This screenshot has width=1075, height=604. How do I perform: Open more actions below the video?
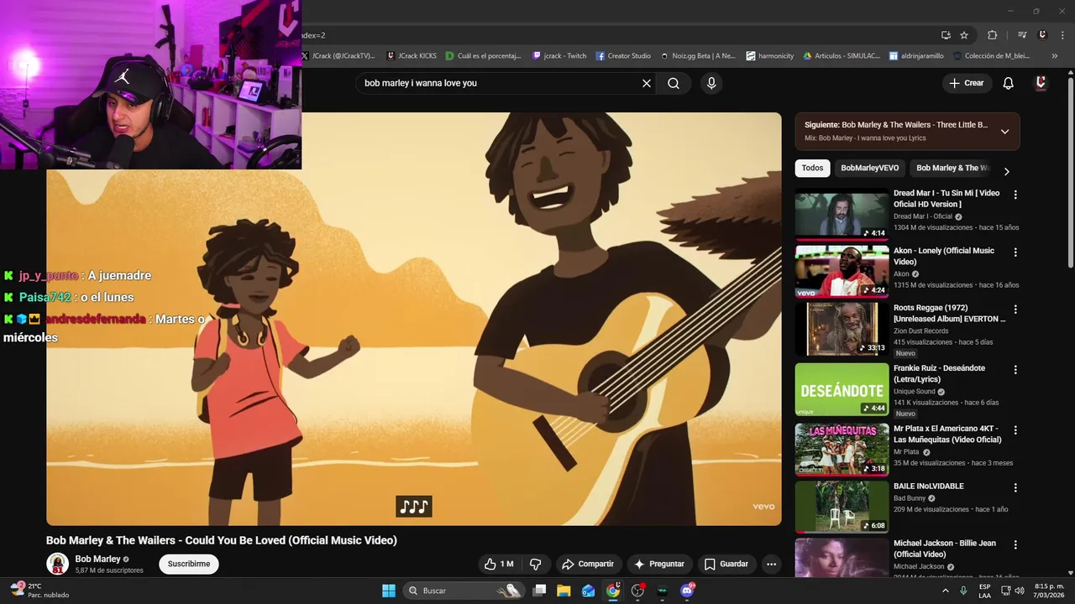tap(771, 564)
